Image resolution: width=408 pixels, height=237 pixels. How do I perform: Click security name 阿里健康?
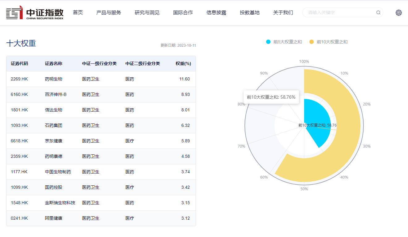click(x=53, y=218)
